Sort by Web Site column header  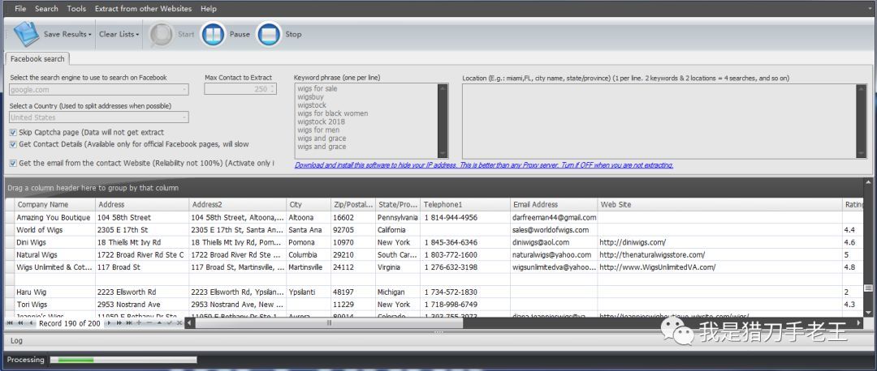pyautogui.click(x=719, y=204)
